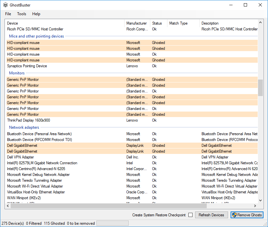Select 'Ricoh PCIe SD/MMC Host Controller' in Device column

point(35,29)
